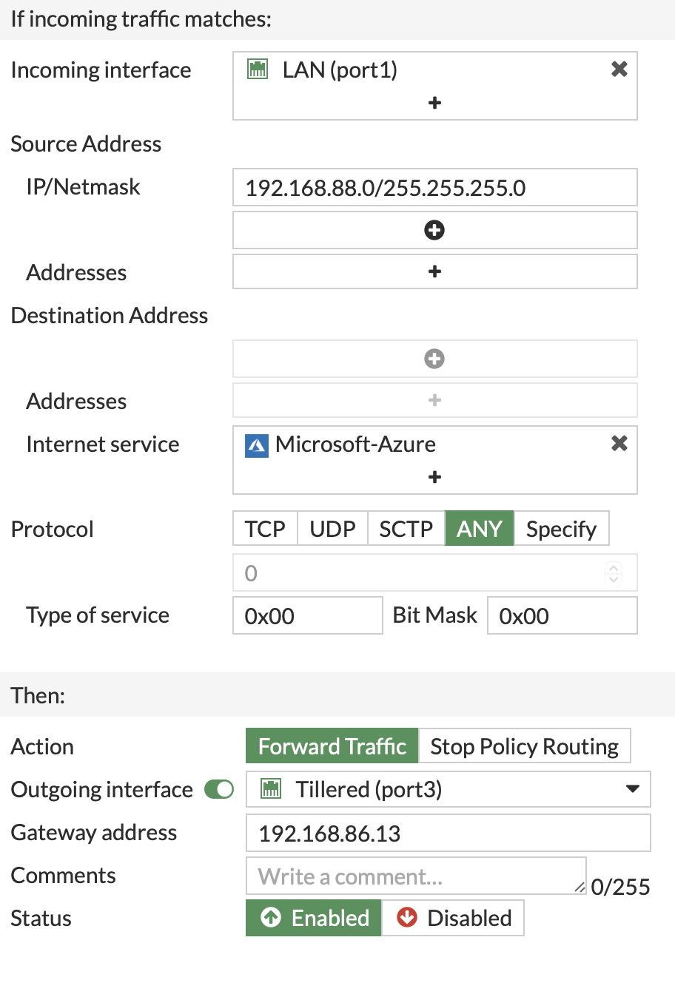Select the UDP protocol option
Viewport: 675px width, 994px height.
coord(332,528)
